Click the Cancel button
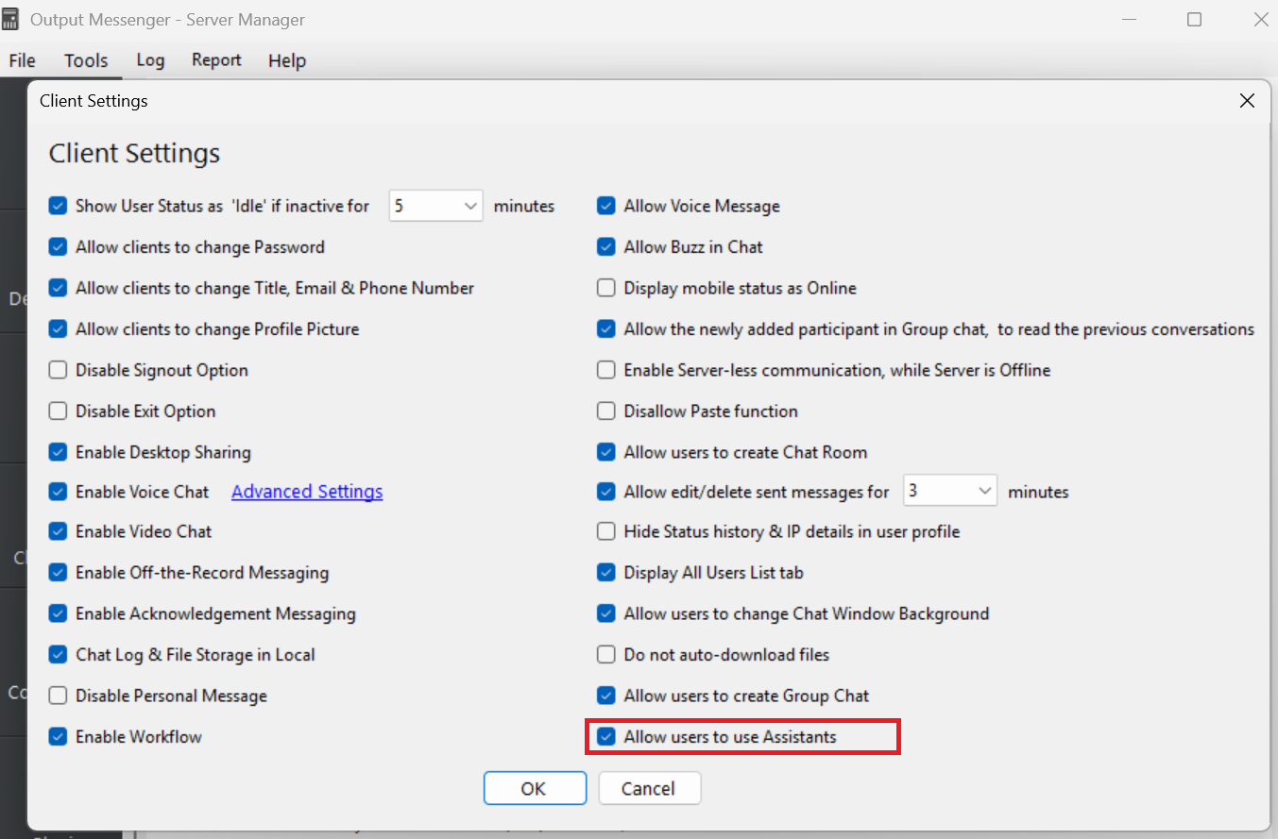 (x=649, y=788)
